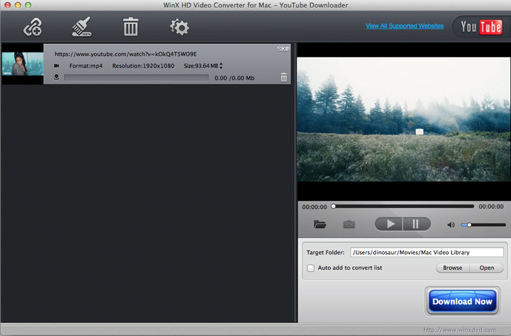511x336 pixels.
Task: Open settings via the gear icon
Action: pyautogui.click(x=179, y=27)
